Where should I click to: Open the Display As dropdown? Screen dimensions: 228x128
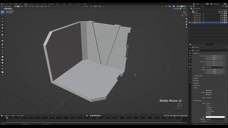point(215,119)
